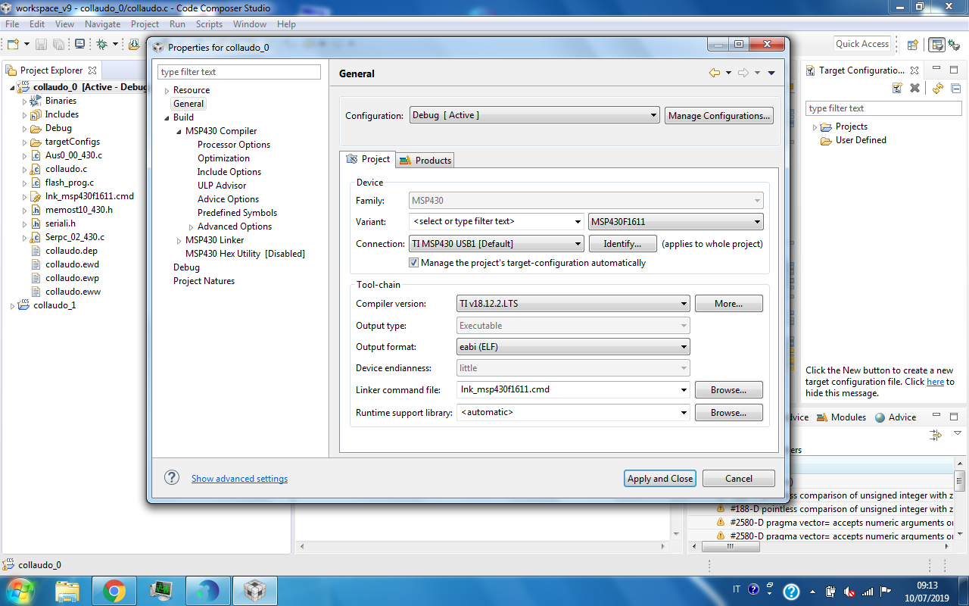Image resolution: width=969 pixels, height=606 pixels.
Task: Click Open Perspective icon near Quick Access
Action: (x=913, y=45)
